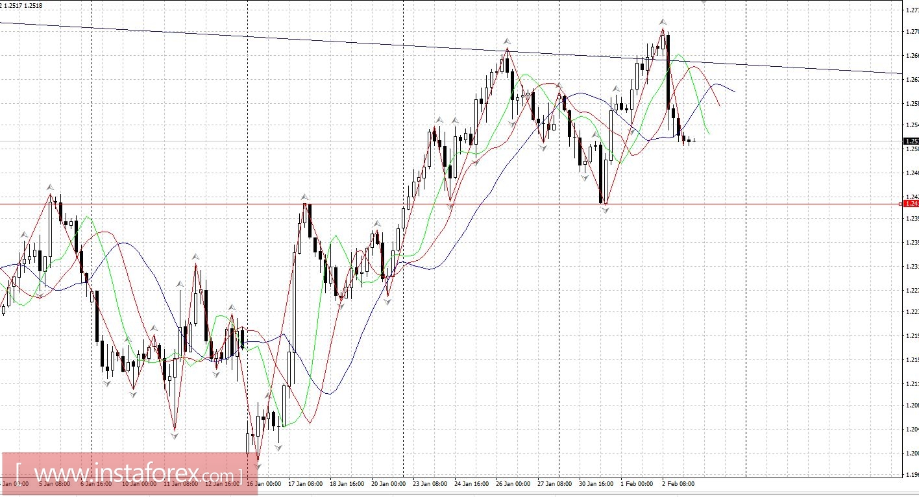Click the 20 Jan 00:00 time axis label
Screen dimensions: 919x497
click(x=388, y=484)
